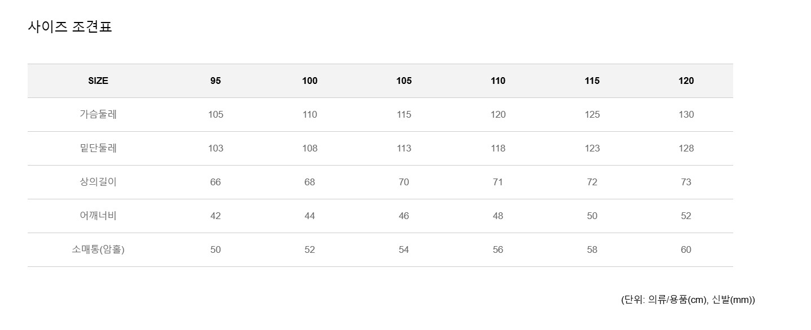Select 소매통 value 58 for size 115

[x=592, y=249]
